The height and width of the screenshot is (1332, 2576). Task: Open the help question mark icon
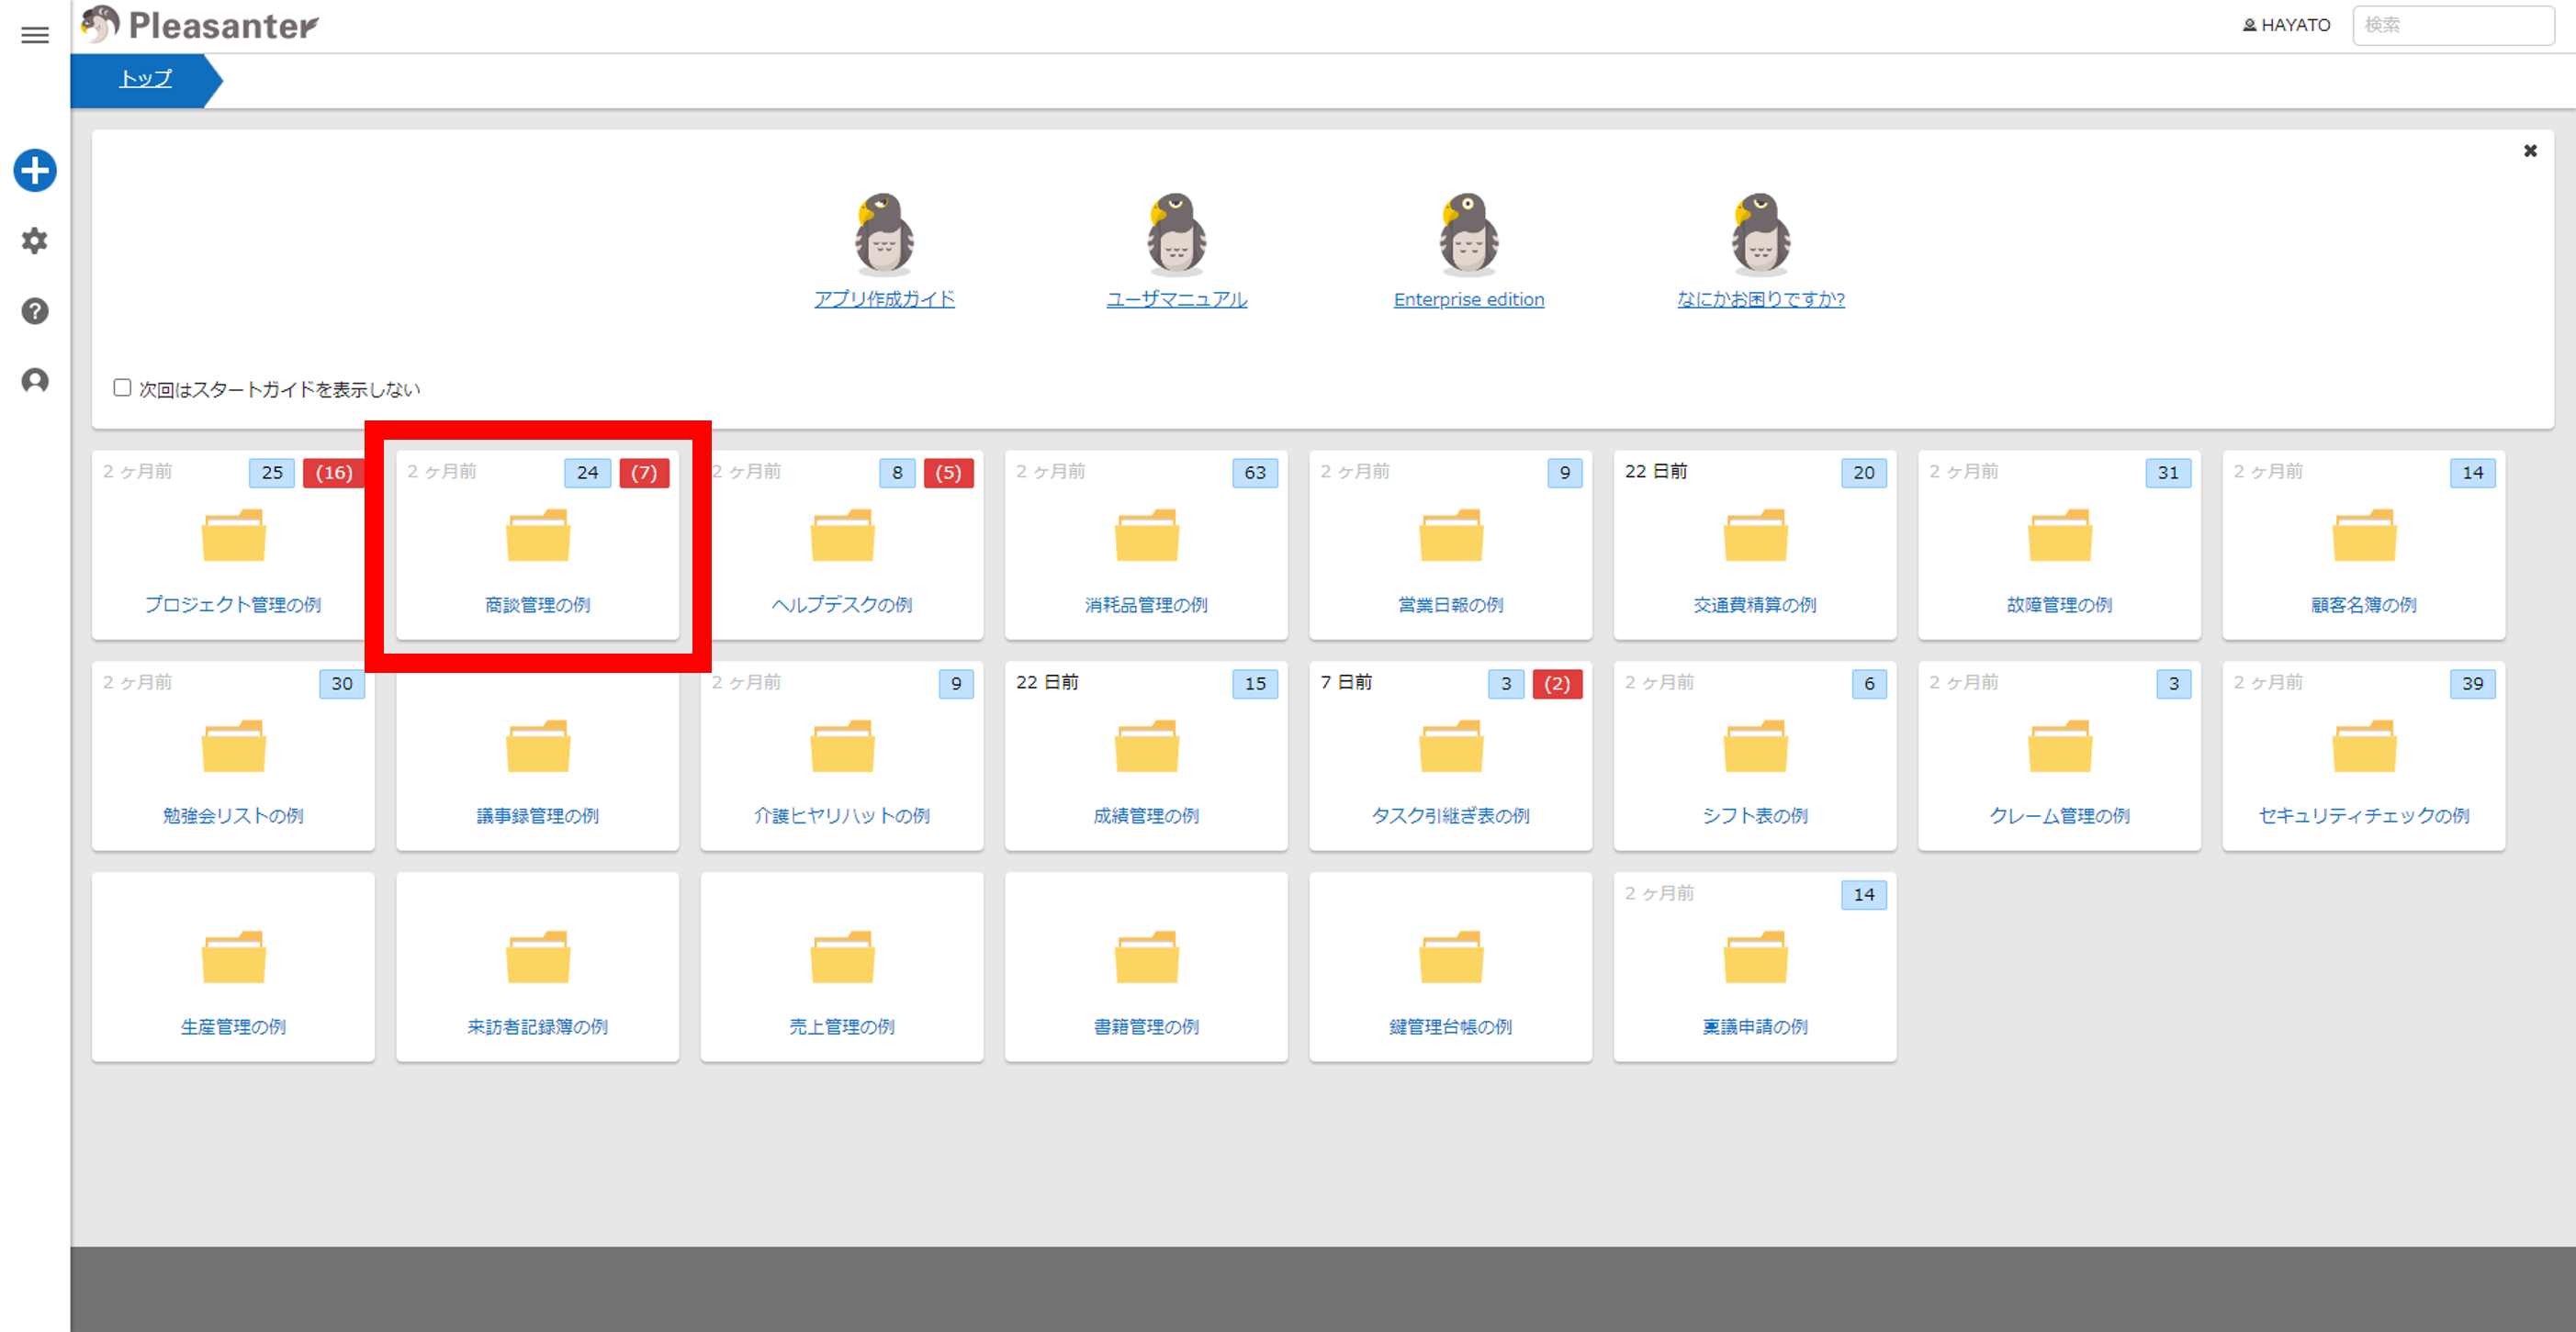pyautogui.click(x=35, y=311)
